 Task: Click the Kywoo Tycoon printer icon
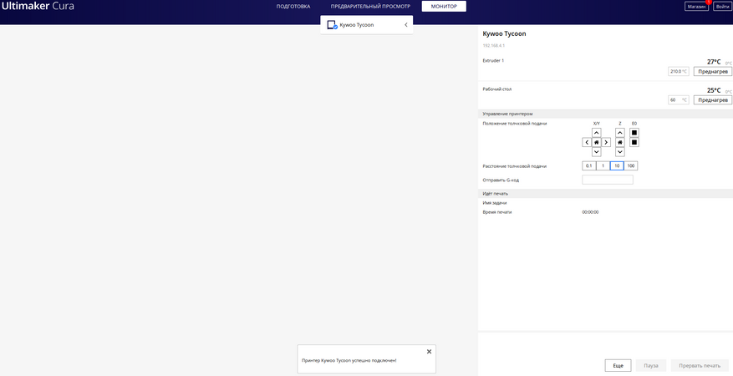tap(332, 25)
